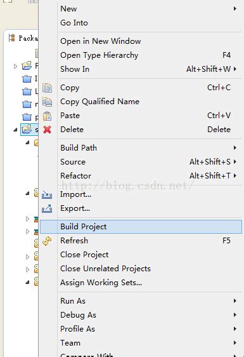Select Build Project menu entry
Image resolution: width=244 pixels, height=357 pixels.
[x=141, y=227]
